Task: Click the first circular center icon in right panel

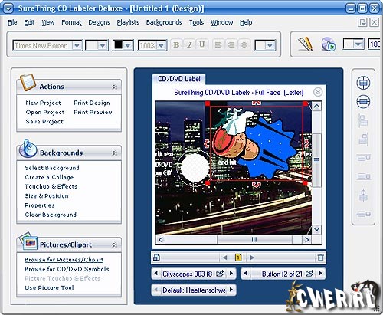Action: click(x=363, y=83)
